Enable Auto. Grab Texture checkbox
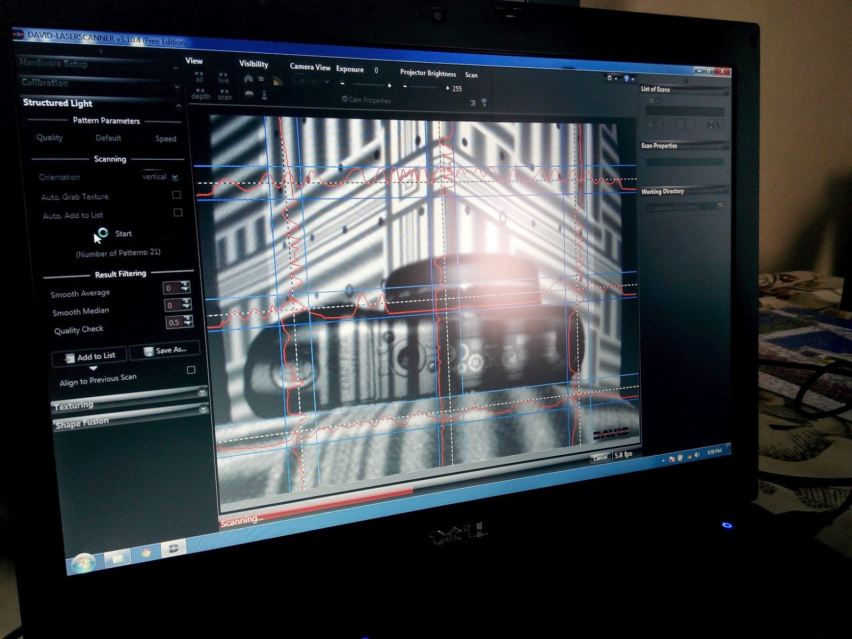The width and height of the screenshot is (852, 639). click(x=176, y=195)
